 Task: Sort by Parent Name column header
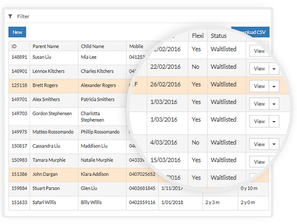(45, 46)
